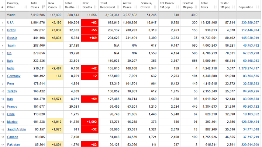Image resolution: width=262 pixels, height=147 pixels.
Task: Open the Chile country link
Action: 11,114
